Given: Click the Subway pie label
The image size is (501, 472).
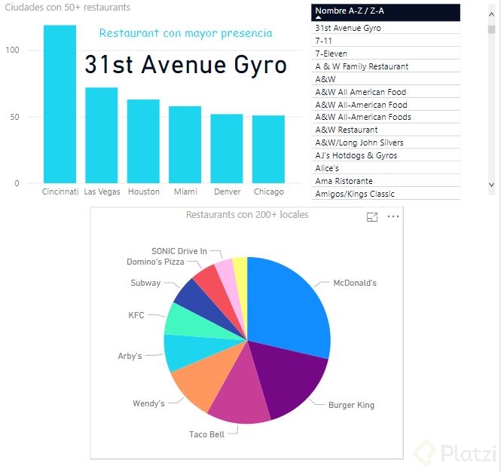Looking at the screenshot, I should point(145,283).
